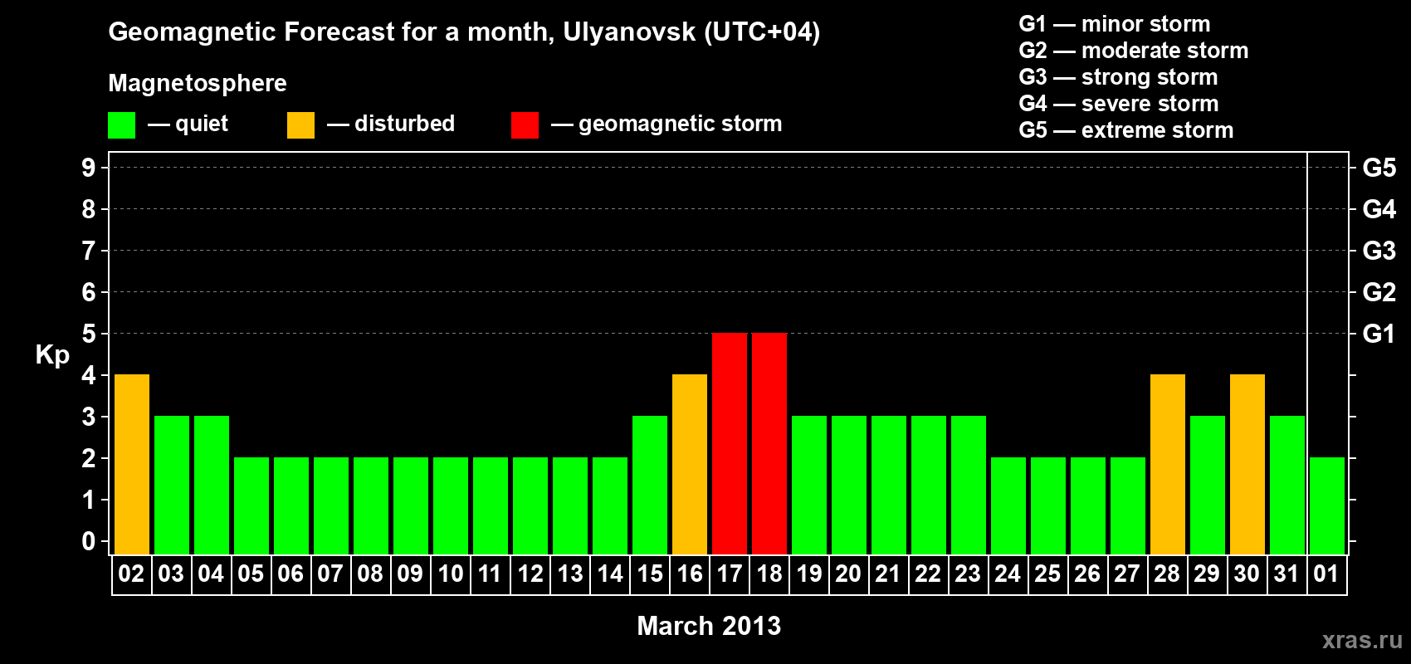Click the orange bar for day 30

click(x=1247, y=464)
